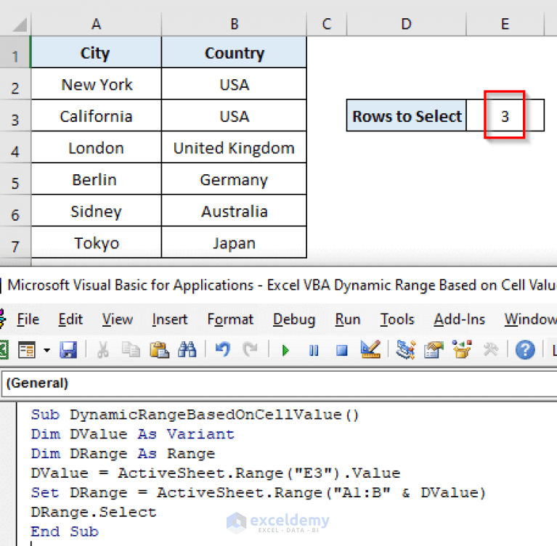Select row 6 header
This screenshot has height=546, width=557.
pos(15,211)
